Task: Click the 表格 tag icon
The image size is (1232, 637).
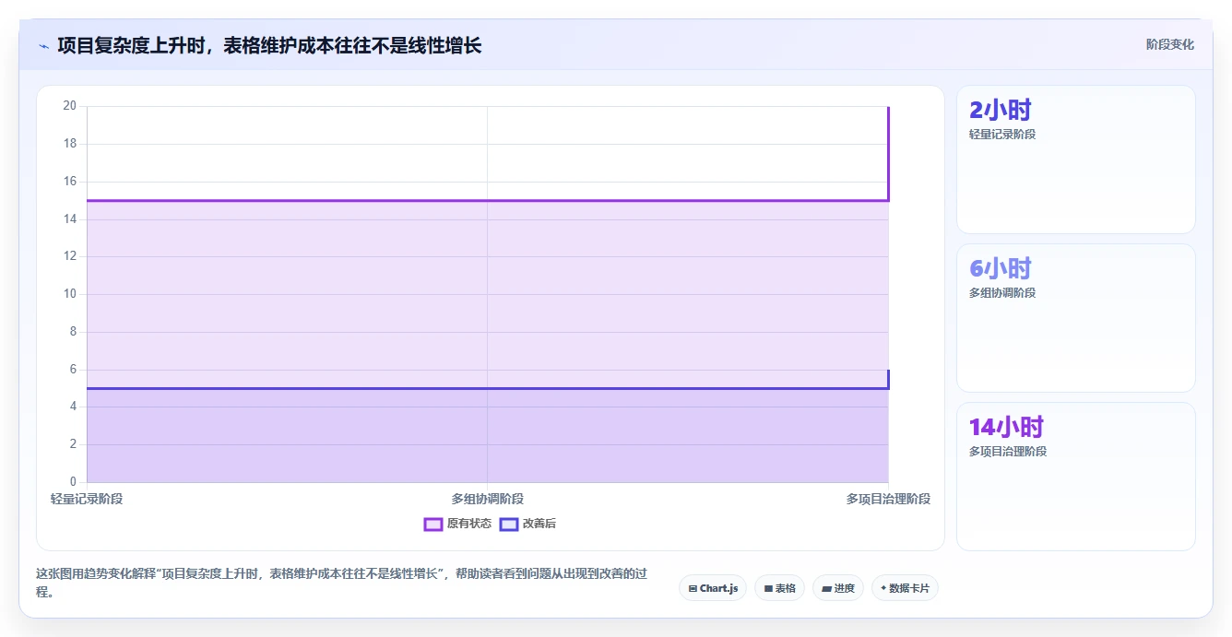Action: point(768,588)
